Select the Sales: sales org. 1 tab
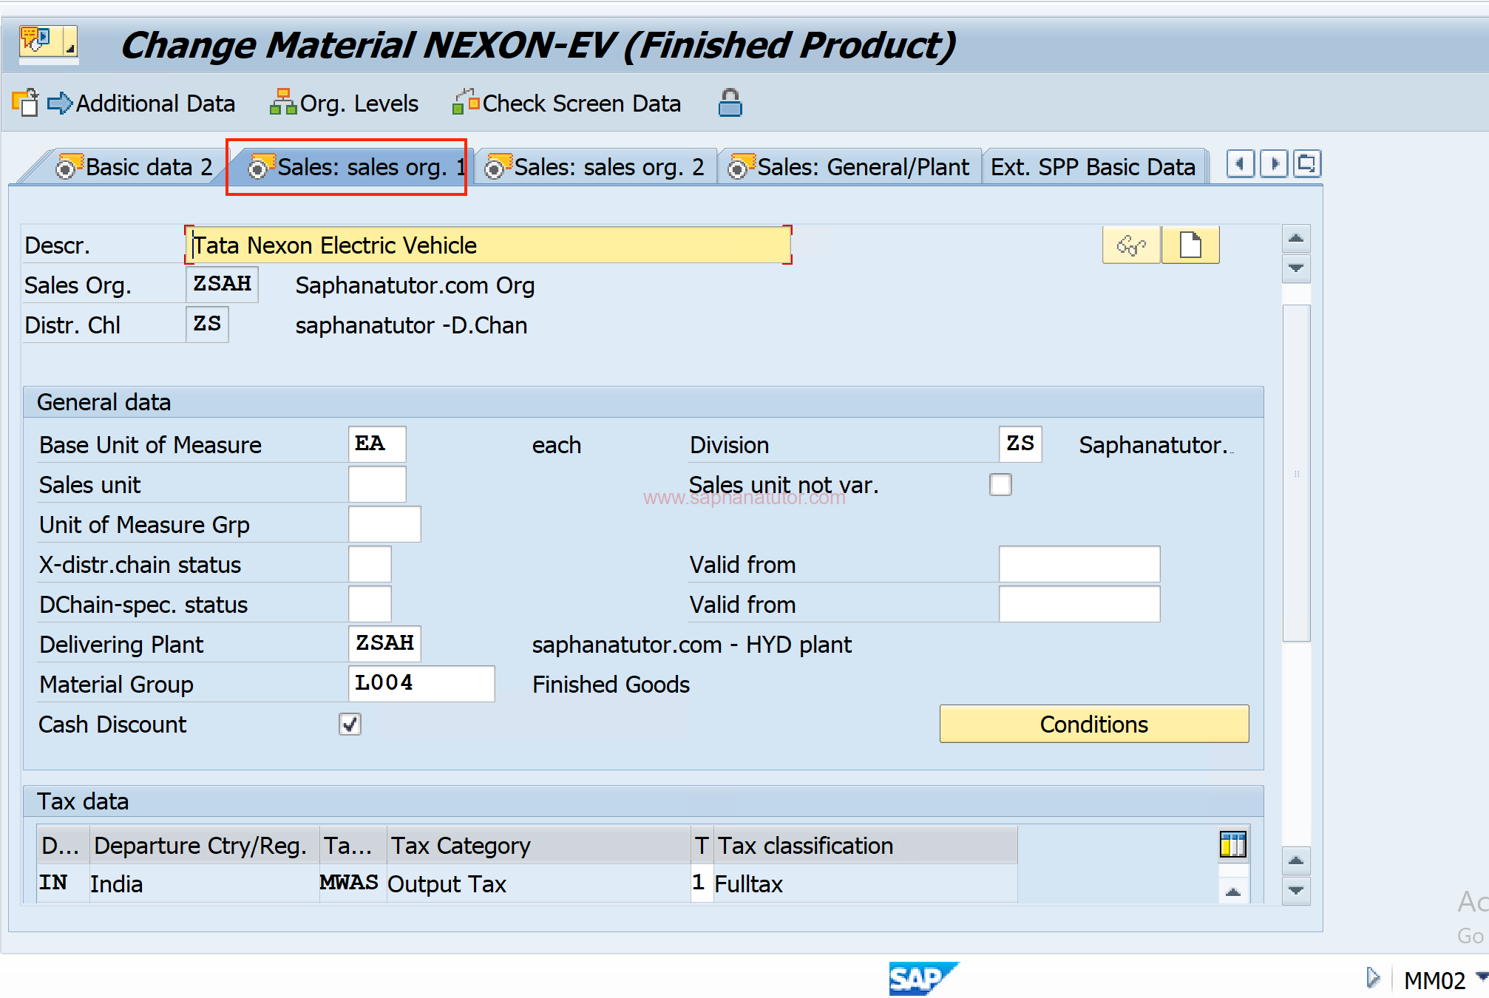Screen dimensions: 1489x998 pyautogui.click(x=356, y=167)
